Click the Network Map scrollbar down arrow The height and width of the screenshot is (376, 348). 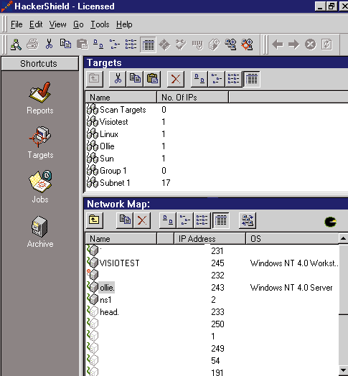(x=344, y=370)
